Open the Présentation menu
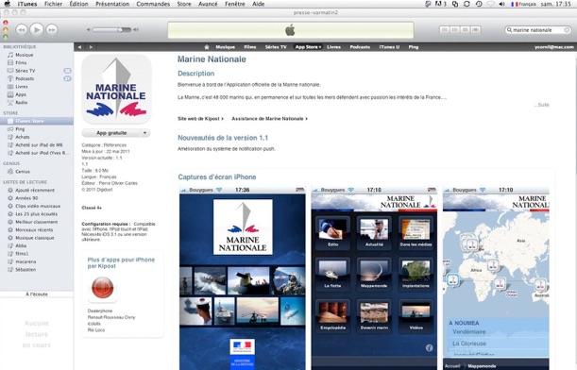The height and width of the screenshot is (370, 577). click(x=112, y=4)
